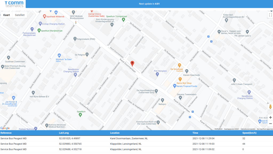This screenshot has height=154, width=273.
Task: Click the Speeltuin Trompstraat park marker
Action: 123,20
